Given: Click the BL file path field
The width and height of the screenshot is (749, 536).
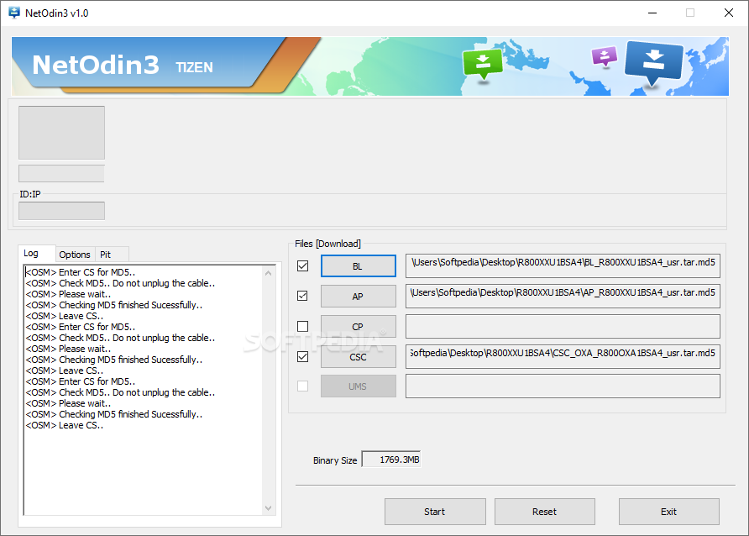Looking at the screenshot, I should coord(563,266).
